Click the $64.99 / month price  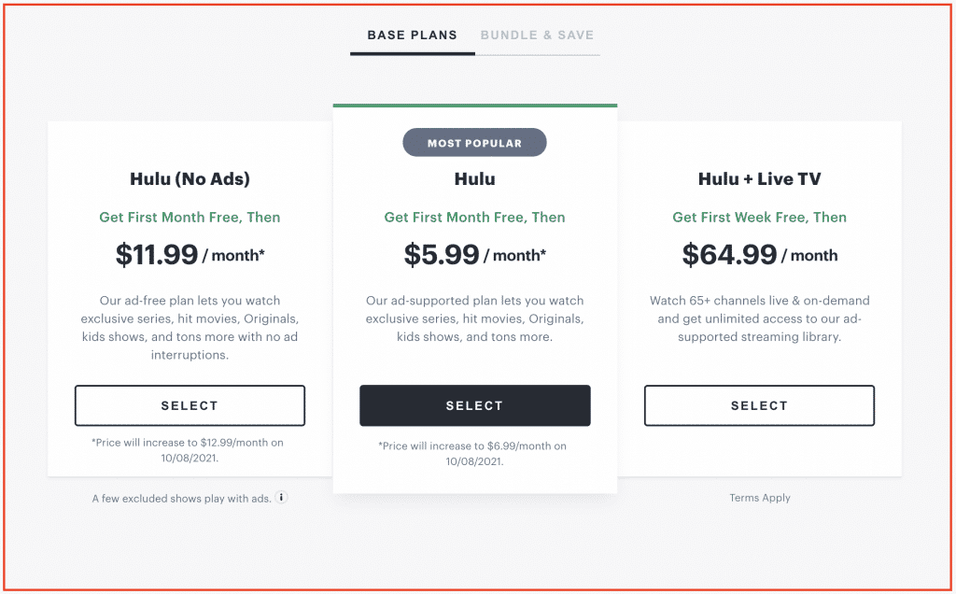[x=760, y=254]
